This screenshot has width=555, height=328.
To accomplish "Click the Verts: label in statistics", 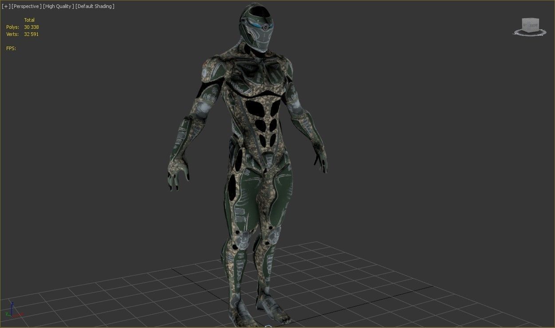I will click(12, 34).
